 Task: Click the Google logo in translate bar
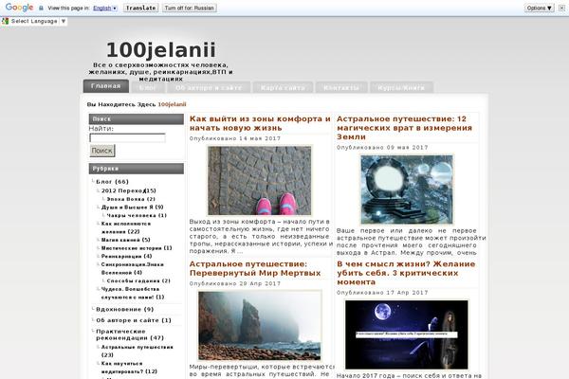tap(19, 8)
